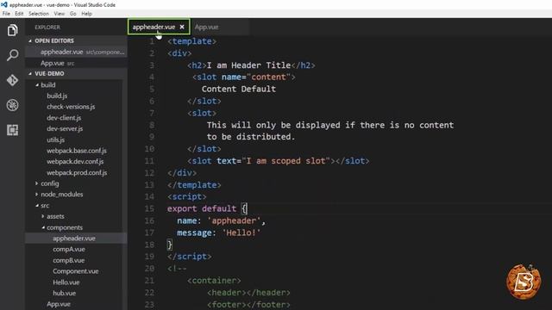Image resolution: width=552 pixels, height=310 pixels.
Task: Select appheader.vue under components folder
Action: click(x=74, y=239)
